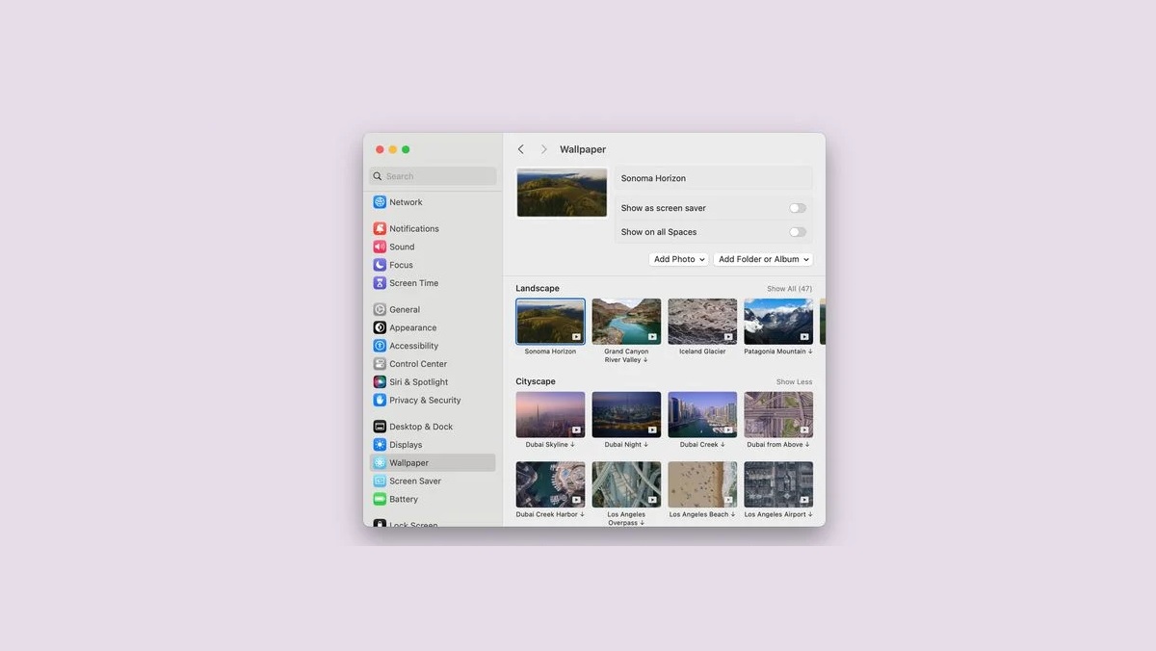Open Focus moon icon
Viewport: 1156px width, 651px height.
[x=380, y=265]
